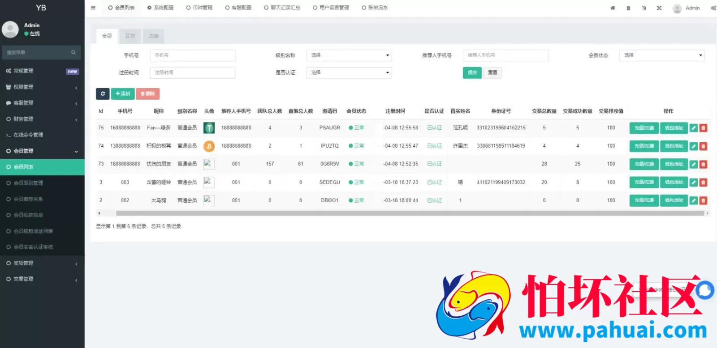Open the Bitcoin avatar of 积极的板凳
The width and height of the screenshot is (717, 348).
point(209,146)
